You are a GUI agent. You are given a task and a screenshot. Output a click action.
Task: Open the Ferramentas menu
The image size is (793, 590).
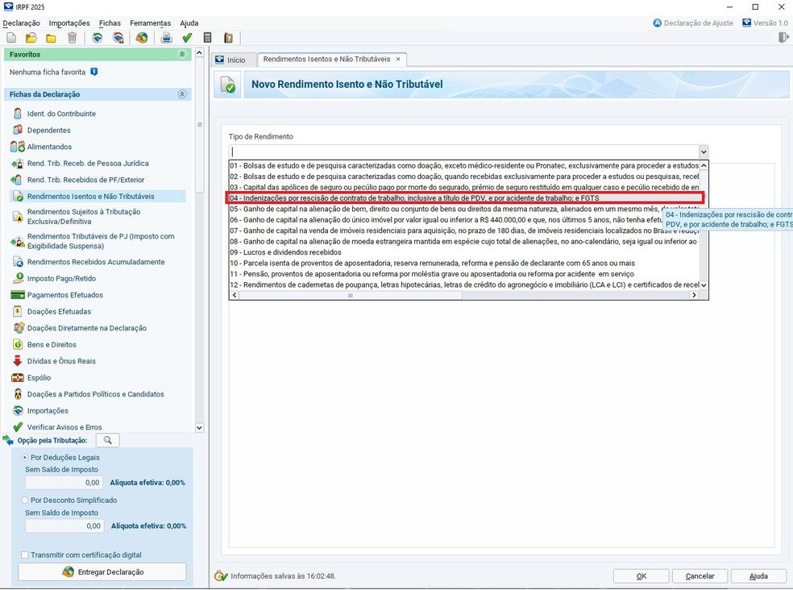point(150,23)
